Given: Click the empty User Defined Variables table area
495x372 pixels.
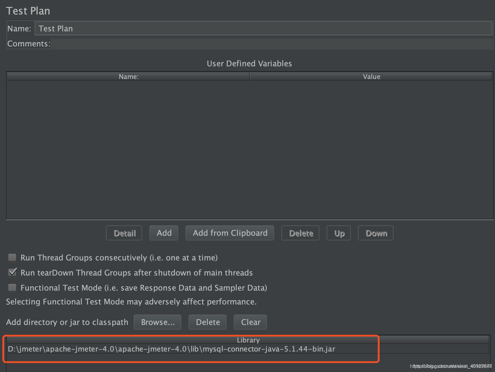Looking at the screenshot, I should (250, 150).
